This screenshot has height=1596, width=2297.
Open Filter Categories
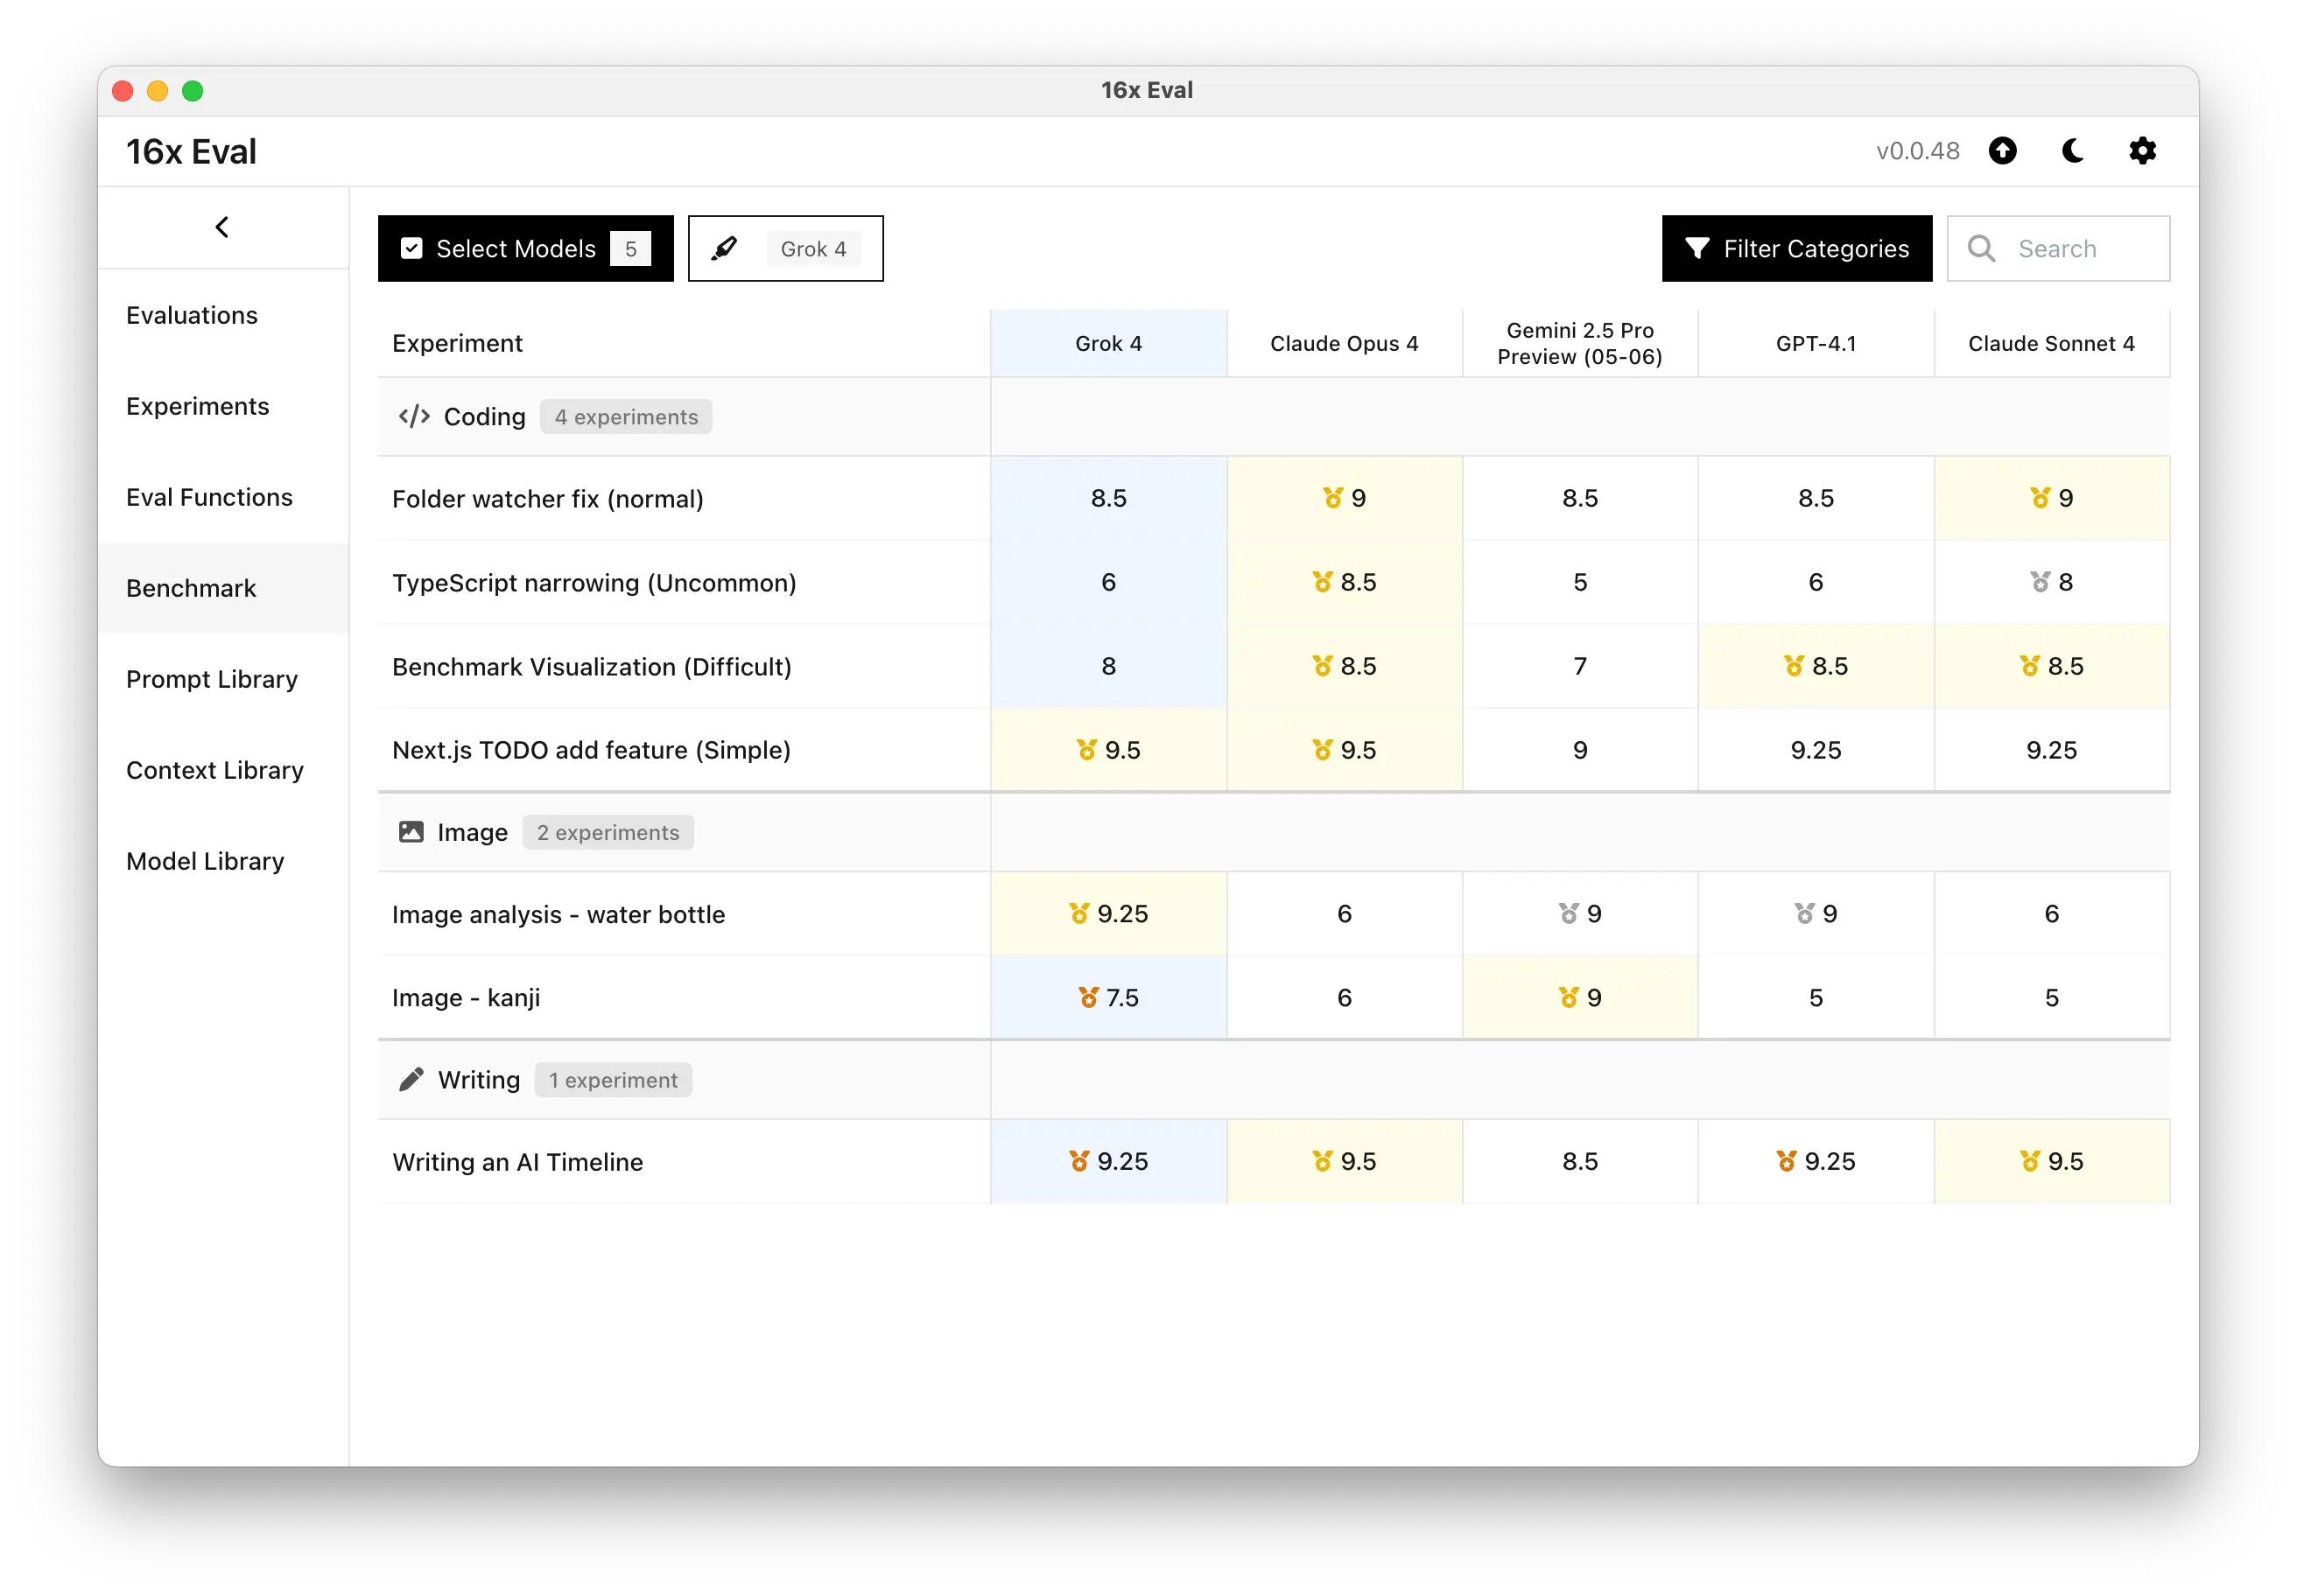pos(1797,248)
